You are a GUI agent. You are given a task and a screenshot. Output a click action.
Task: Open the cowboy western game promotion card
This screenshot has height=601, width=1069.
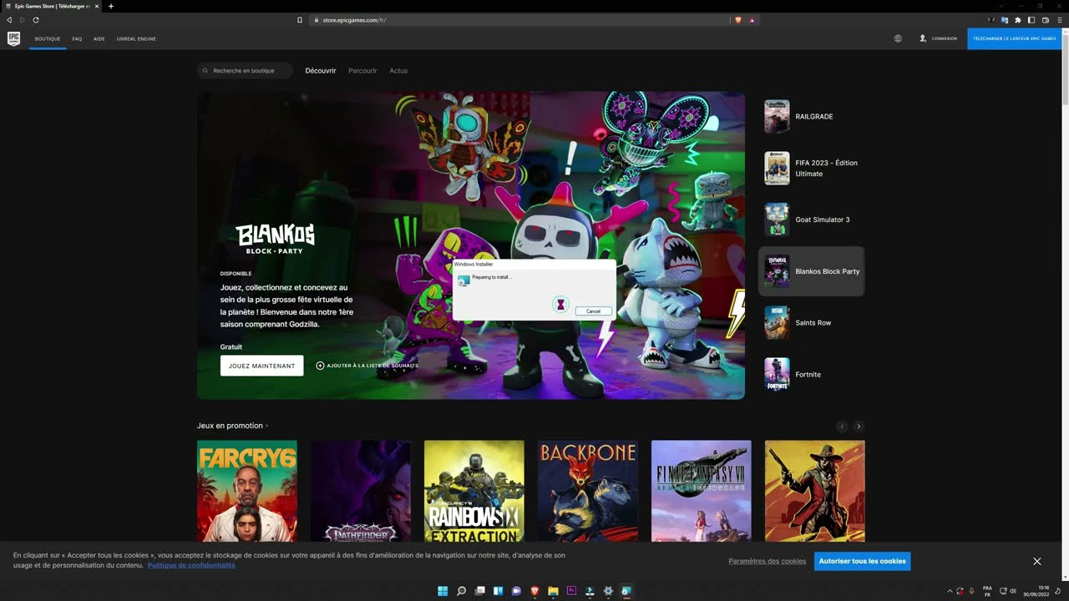click(x=815, y=491)
